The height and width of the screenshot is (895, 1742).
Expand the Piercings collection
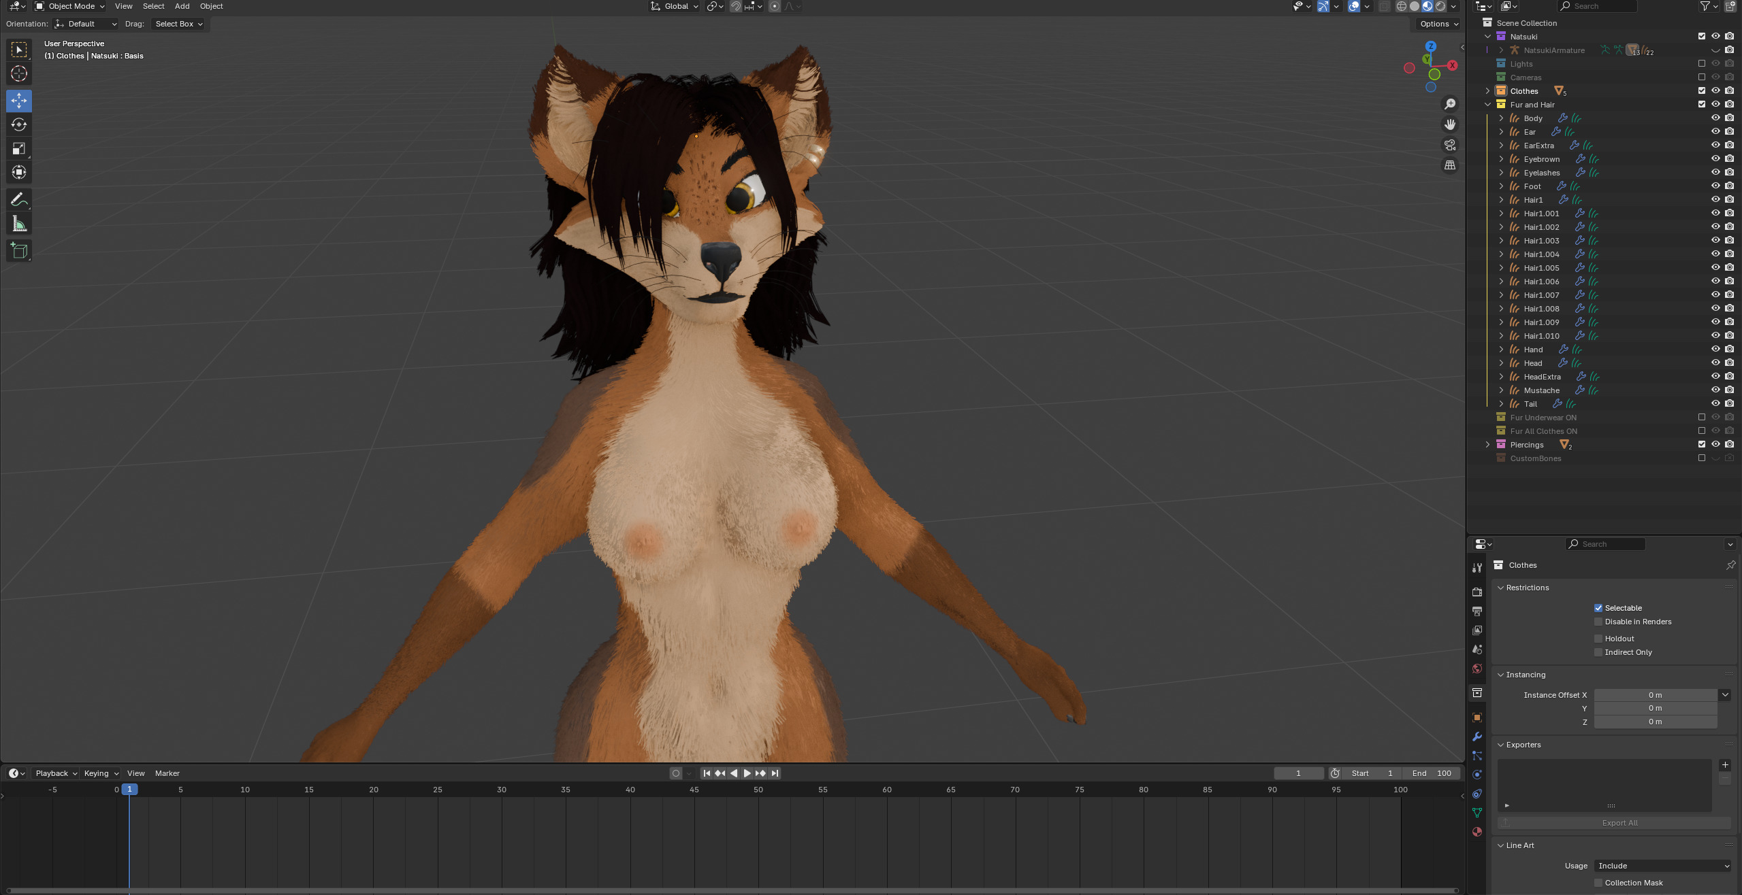[1487, 444]
